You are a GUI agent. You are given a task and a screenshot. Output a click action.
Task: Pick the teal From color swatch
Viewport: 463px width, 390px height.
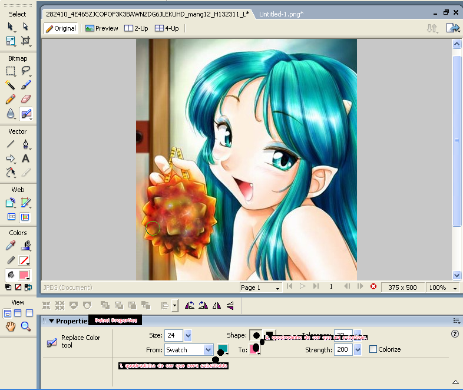pos(223,348)
